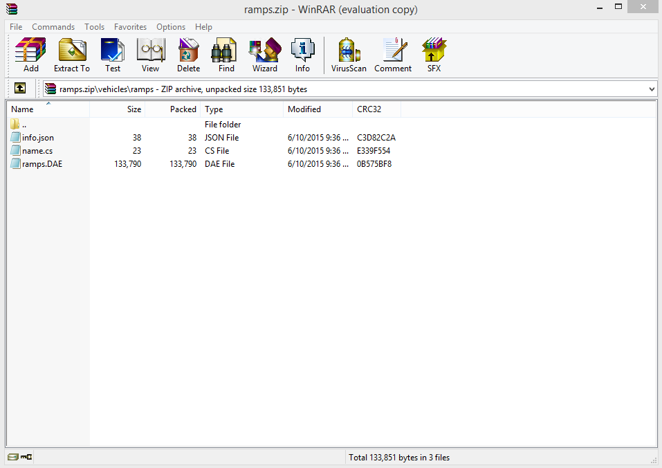
Task: Open the View file tool
Action: (150, 55)
